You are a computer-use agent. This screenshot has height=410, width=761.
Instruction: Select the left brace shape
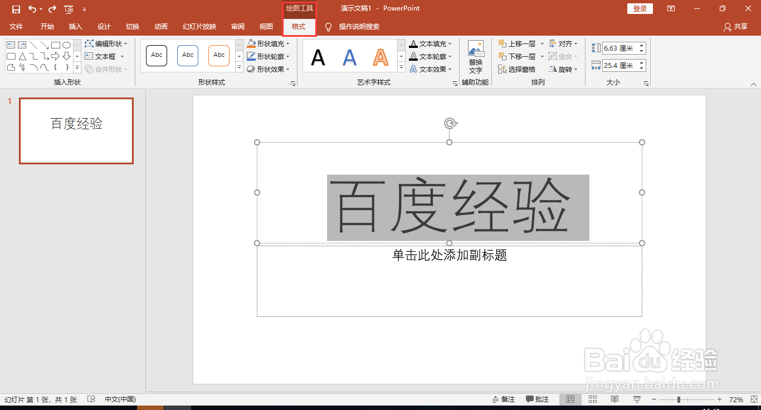pos(56,67)
